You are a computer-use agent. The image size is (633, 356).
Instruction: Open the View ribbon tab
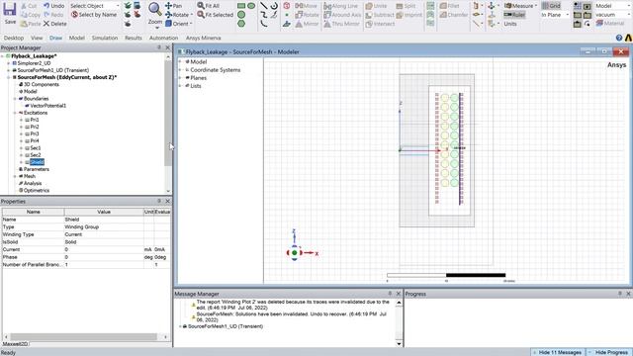coord(37,38)
